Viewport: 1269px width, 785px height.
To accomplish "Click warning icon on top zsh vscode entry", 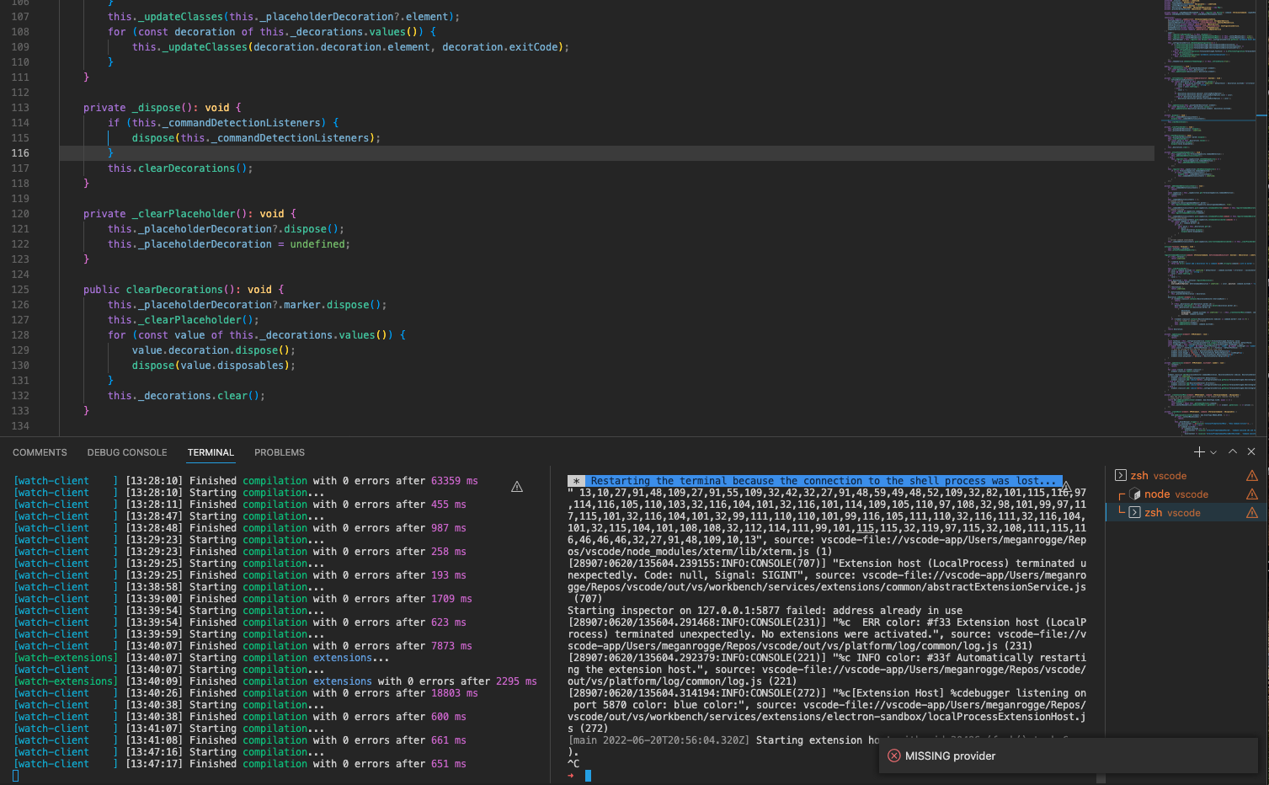I will pos(1252,476).
